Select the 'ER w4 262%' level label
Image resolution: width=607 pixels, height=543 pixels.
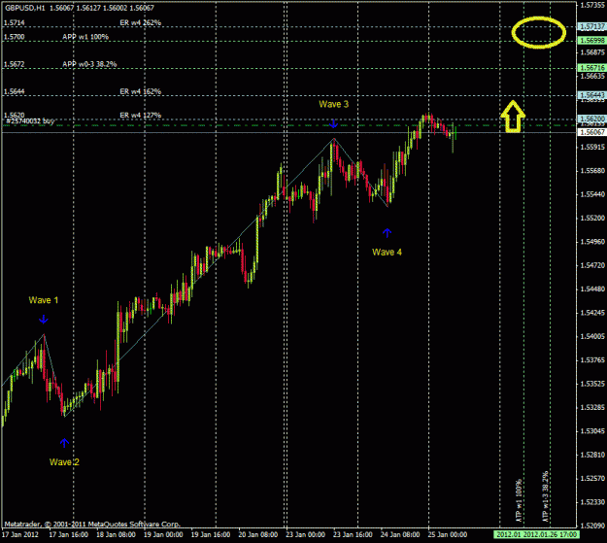click(141, 22)
